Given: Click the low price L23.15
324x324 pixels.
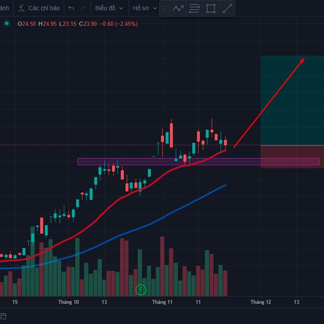Looking at the screenshot, I should pyautogui.click(x=67, y=24).
